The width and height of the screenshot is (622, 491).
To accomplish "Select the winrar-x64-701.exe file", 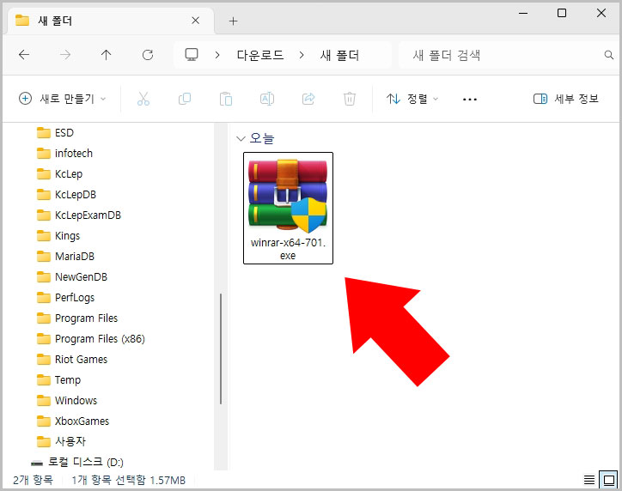I will [x=288, y=208].
